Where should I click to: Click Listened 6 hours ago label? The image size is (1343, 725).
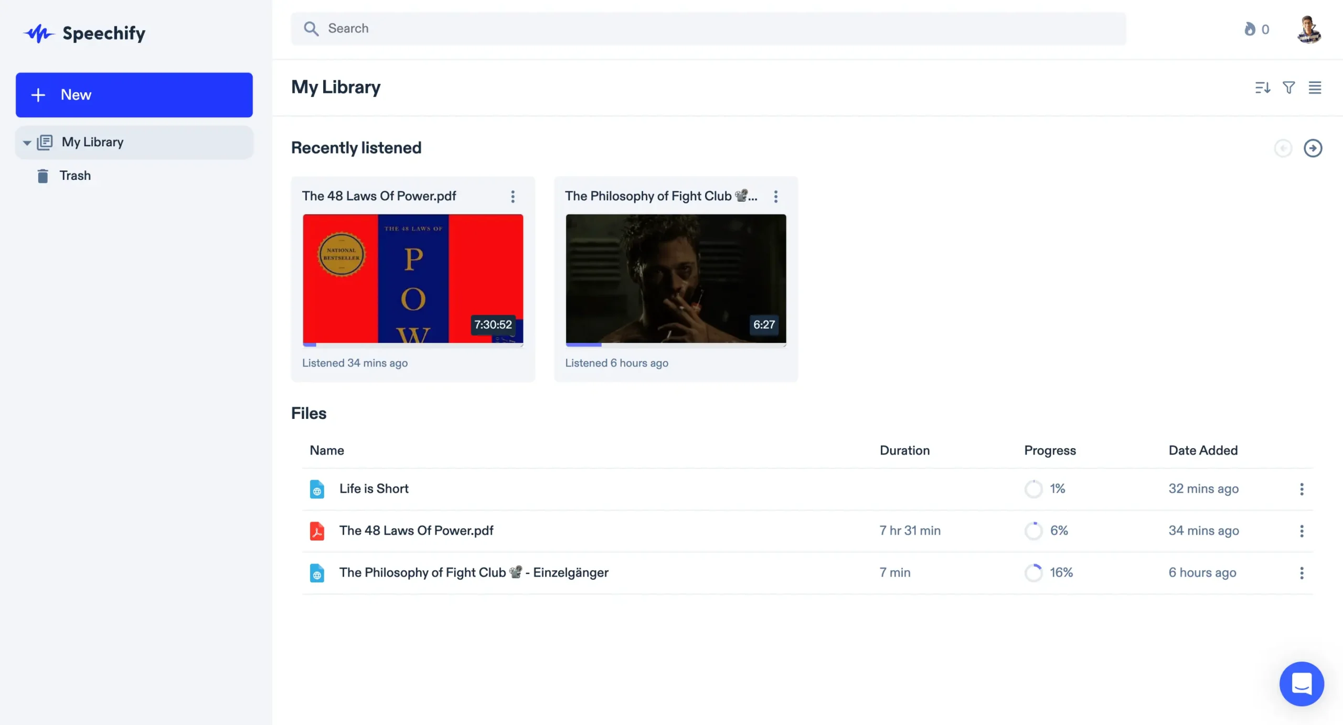click(x=616, y=363)
